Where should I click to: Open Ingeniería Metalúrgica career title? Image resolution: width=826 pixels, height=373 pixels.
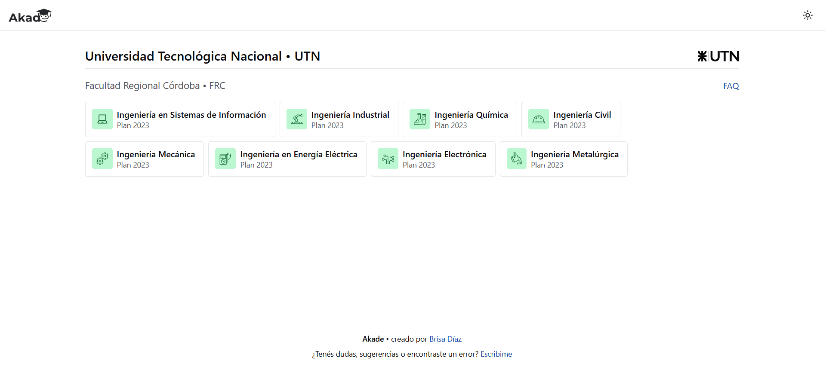[575, 154]
